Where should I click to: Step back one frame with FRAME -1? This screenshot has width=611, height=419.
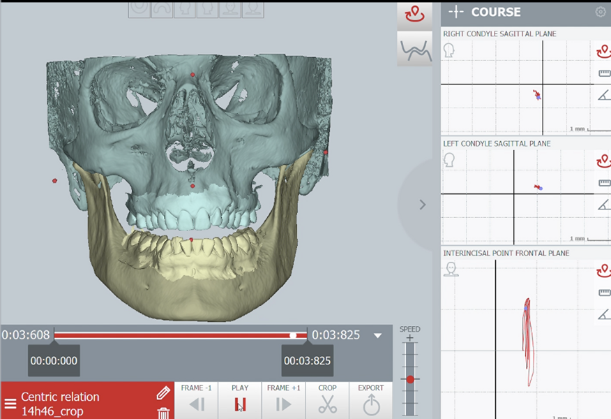[x=197, y=404]
